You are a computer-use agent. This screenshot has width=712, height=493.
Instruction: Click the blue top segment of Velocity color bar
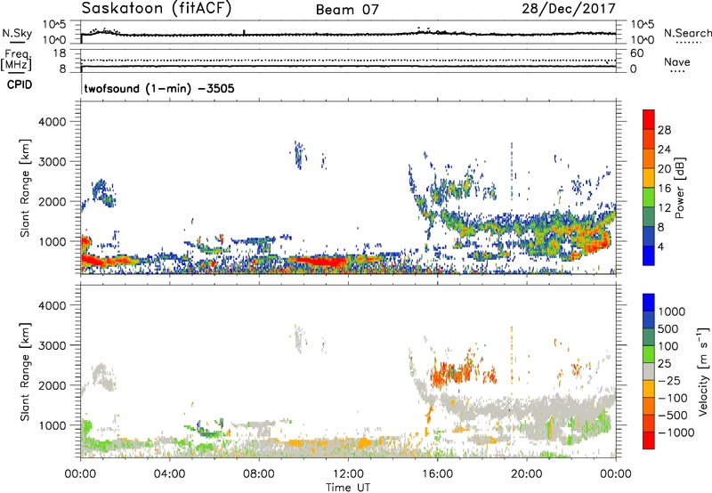point(649,303)
